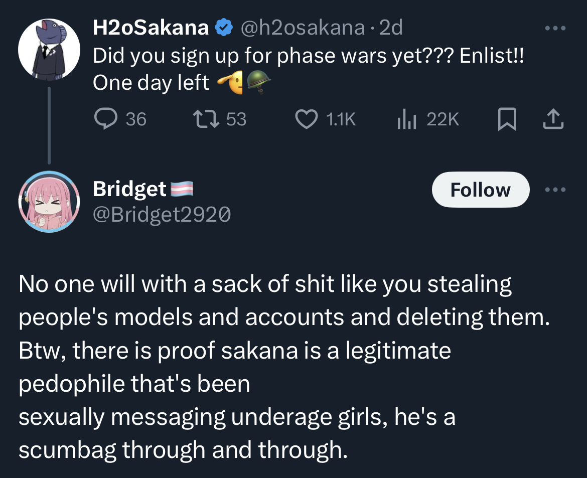Click the saluting face emoji in the post
This screenshot has width=587, height=478.
coord(231,81)
